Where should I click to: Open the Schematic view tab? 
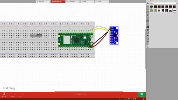72,2
